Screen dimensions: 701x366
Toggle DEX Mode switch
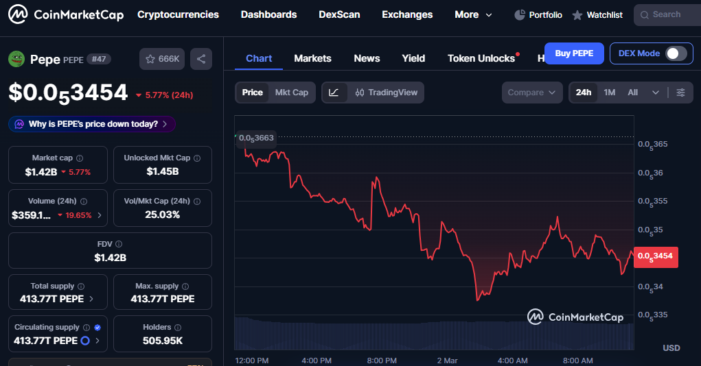pos(676,53)
